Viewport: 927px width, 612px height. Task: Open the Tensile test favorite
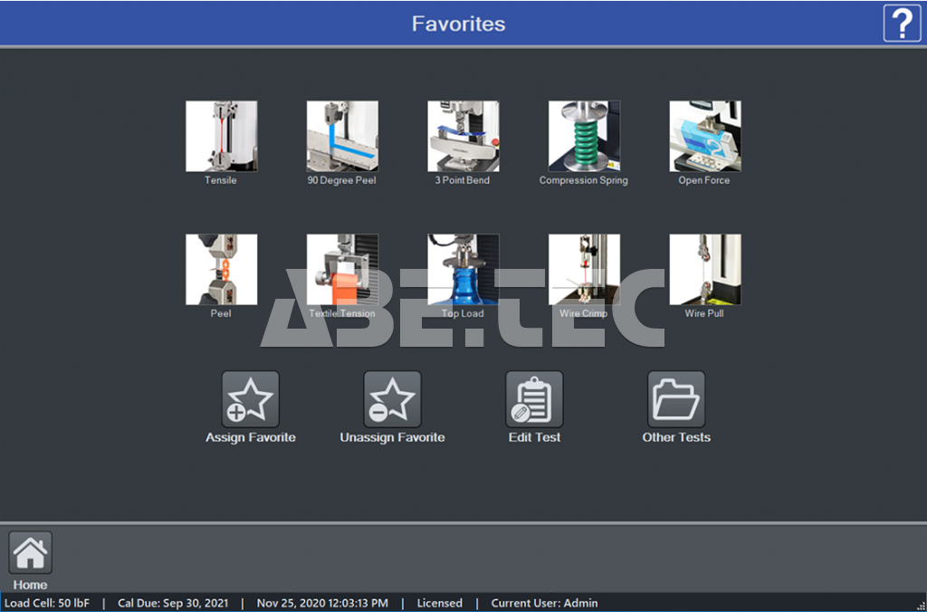pyautogui.click(x=221, y=136)
